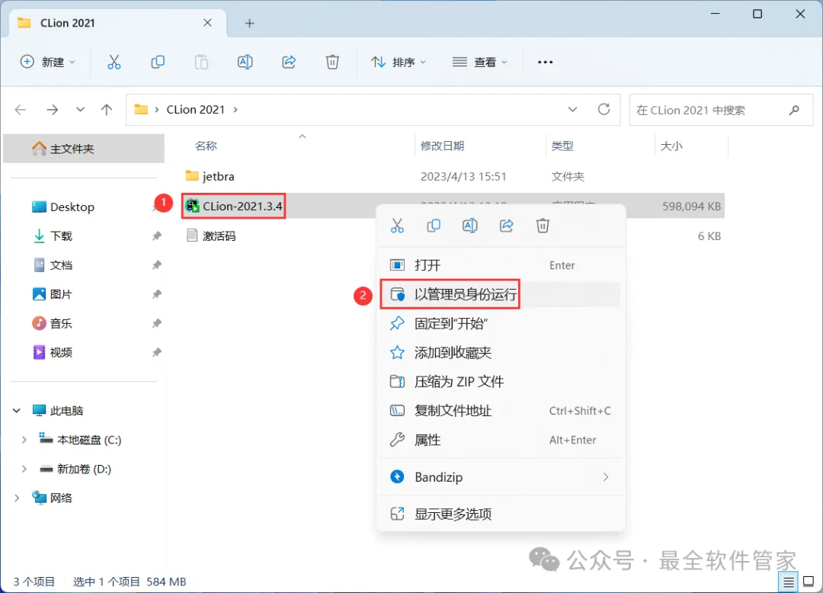This screenshot has height=593, width=823.
Task: Click the grayed Paste icon in toolbar
Action: [x=201, y=62]
